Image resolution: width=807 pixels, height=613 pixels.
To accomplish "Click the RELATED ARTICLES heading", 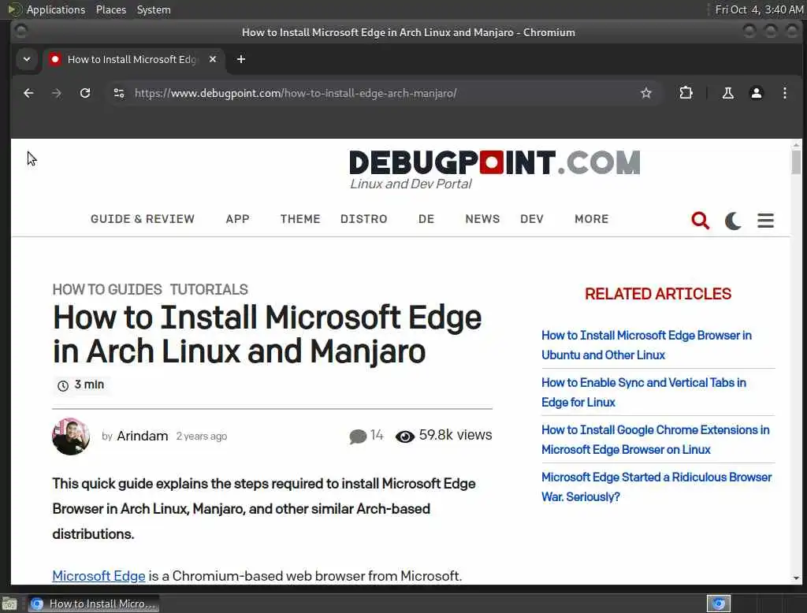I will tap(658, 294).
